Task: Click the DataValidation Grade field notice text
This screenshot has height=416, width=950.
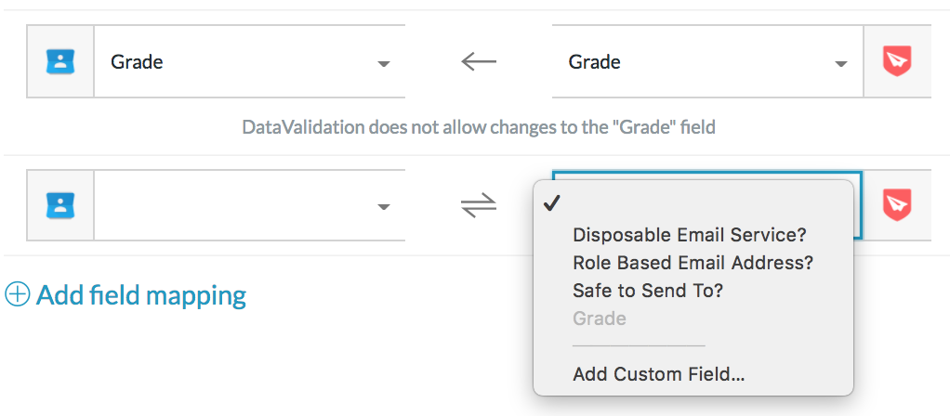Action: [479, 127]
